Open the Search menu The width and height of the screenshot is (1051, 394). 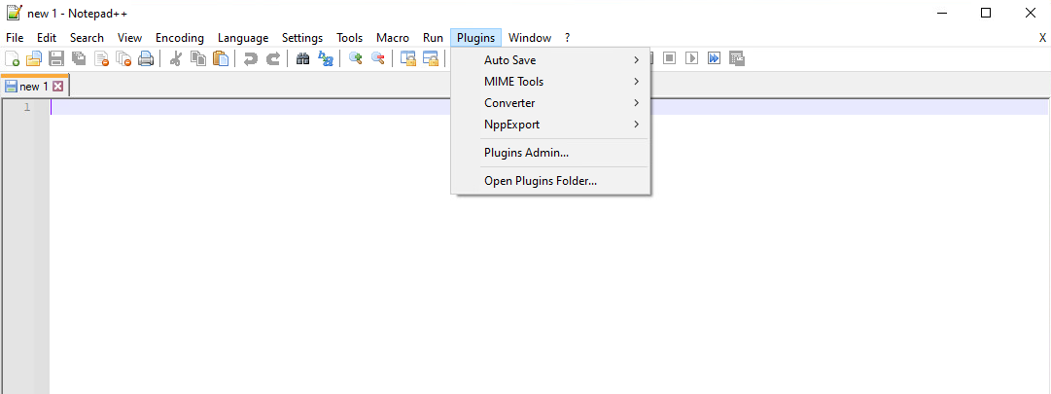coord(88,38)
